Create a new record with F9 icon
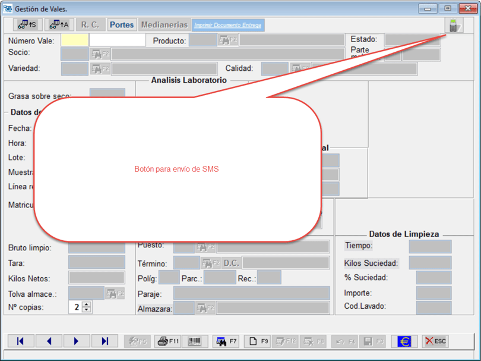The height and width of the screenshot is (361, 481). click(258, 341)
